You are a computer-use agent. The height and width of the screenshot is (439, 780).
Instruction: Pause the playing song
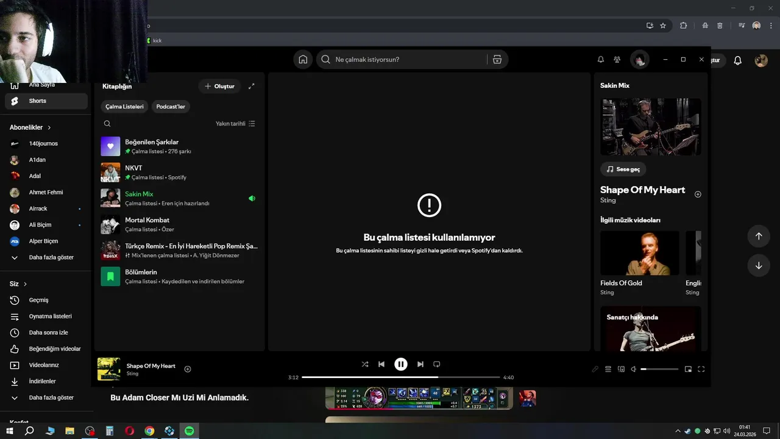pyautogui.click(x=400, y=364)
